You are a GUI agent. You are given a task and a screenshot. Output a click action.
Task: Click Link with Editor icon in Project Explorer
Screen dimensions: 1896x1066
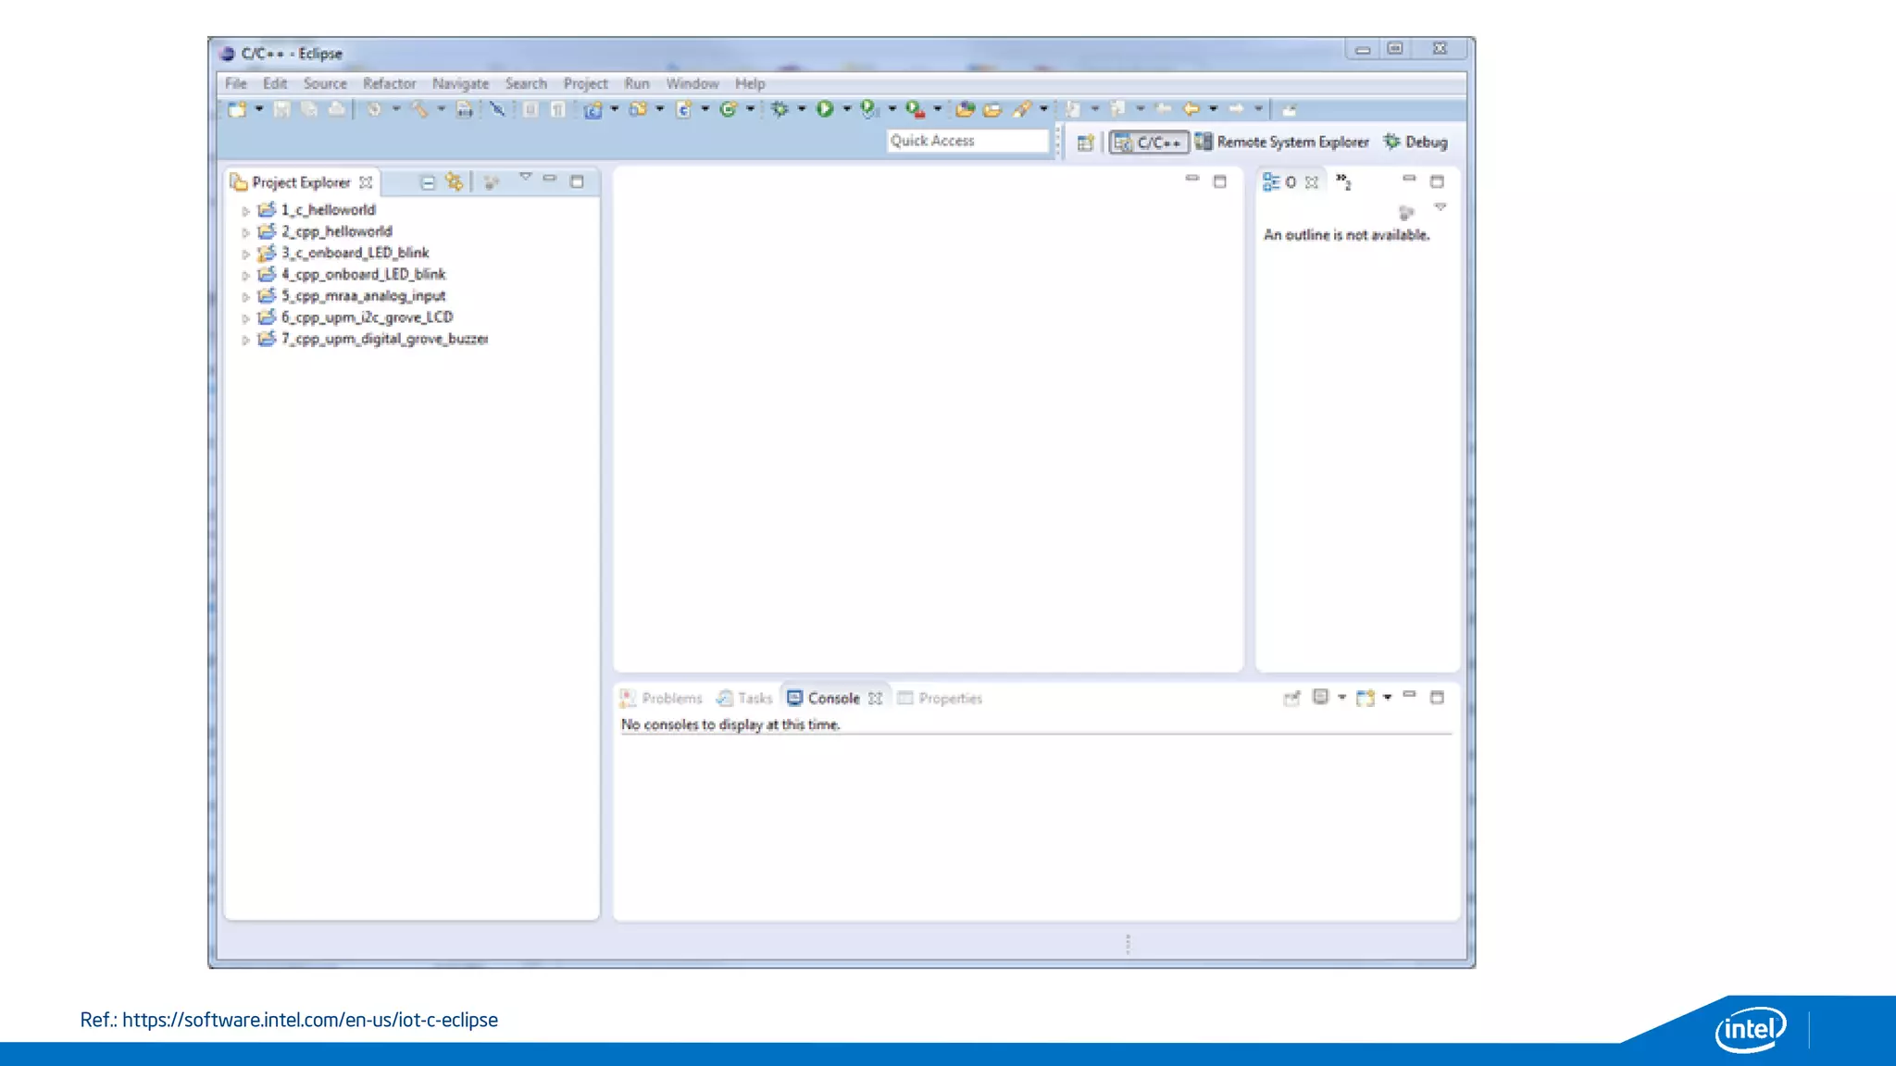[x=454, y=182]
